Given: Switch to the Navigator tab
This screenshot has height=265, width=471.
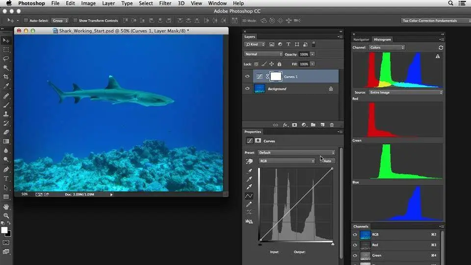Looking at the screenshot, I should pos(361,39).
